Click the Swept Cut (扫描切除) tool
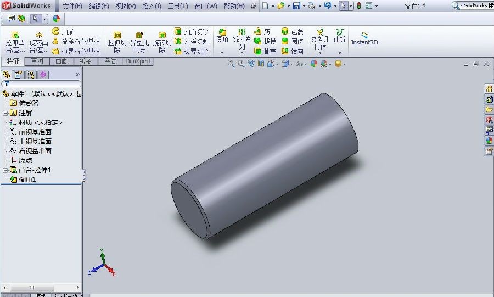 pyautogui.click(x=191, y=31)
